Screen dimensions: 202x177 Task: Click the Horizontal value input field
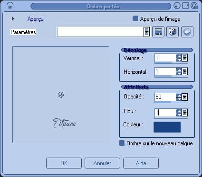tap(165, 71)
